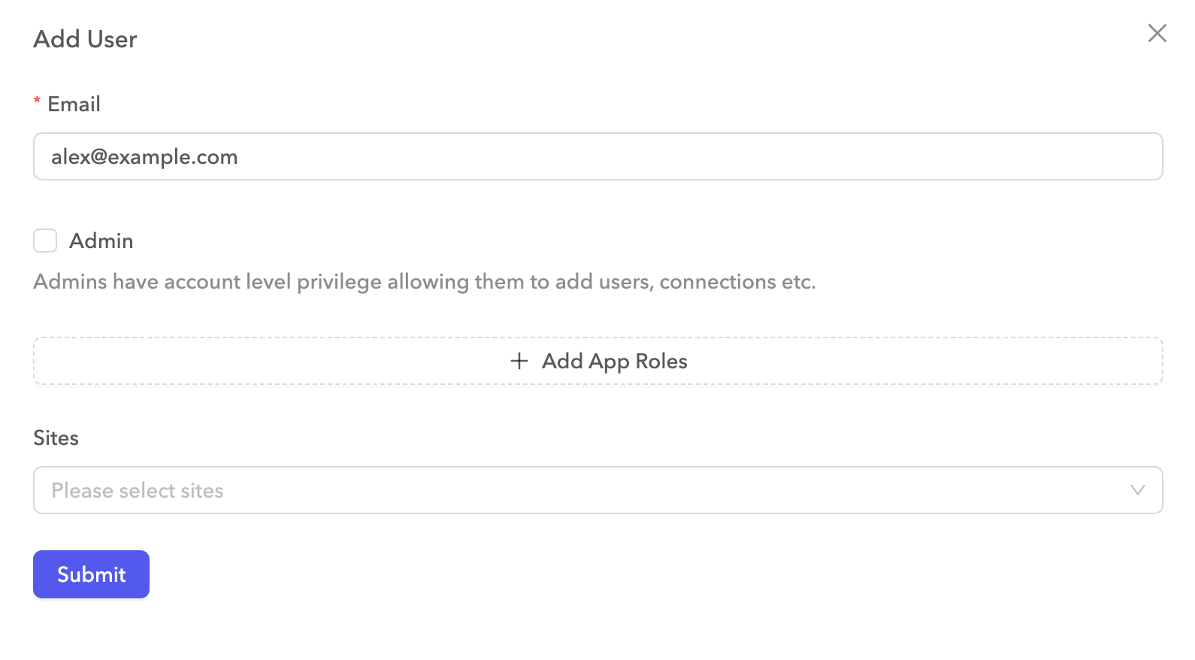The height and width of the screenshot is (660, 1195).
Task: Open the Sites selection dropdown
Action: click(597, 490)
